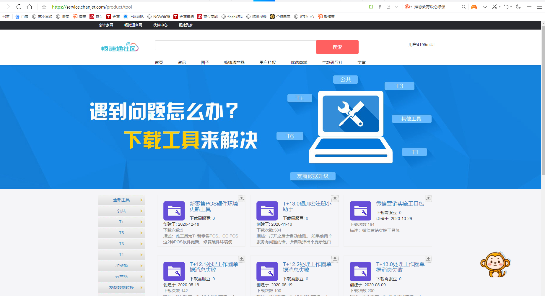
Task: Download 微信营销实施工具包 via its download icon
Action: 428,198
